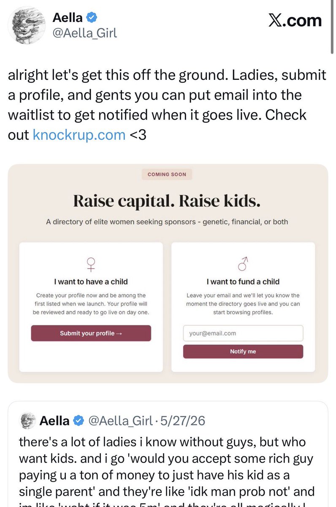Screen dimensions: 336x507
Task: Select the 'I want to fund a child' card
Action: (x=243, y=307)
